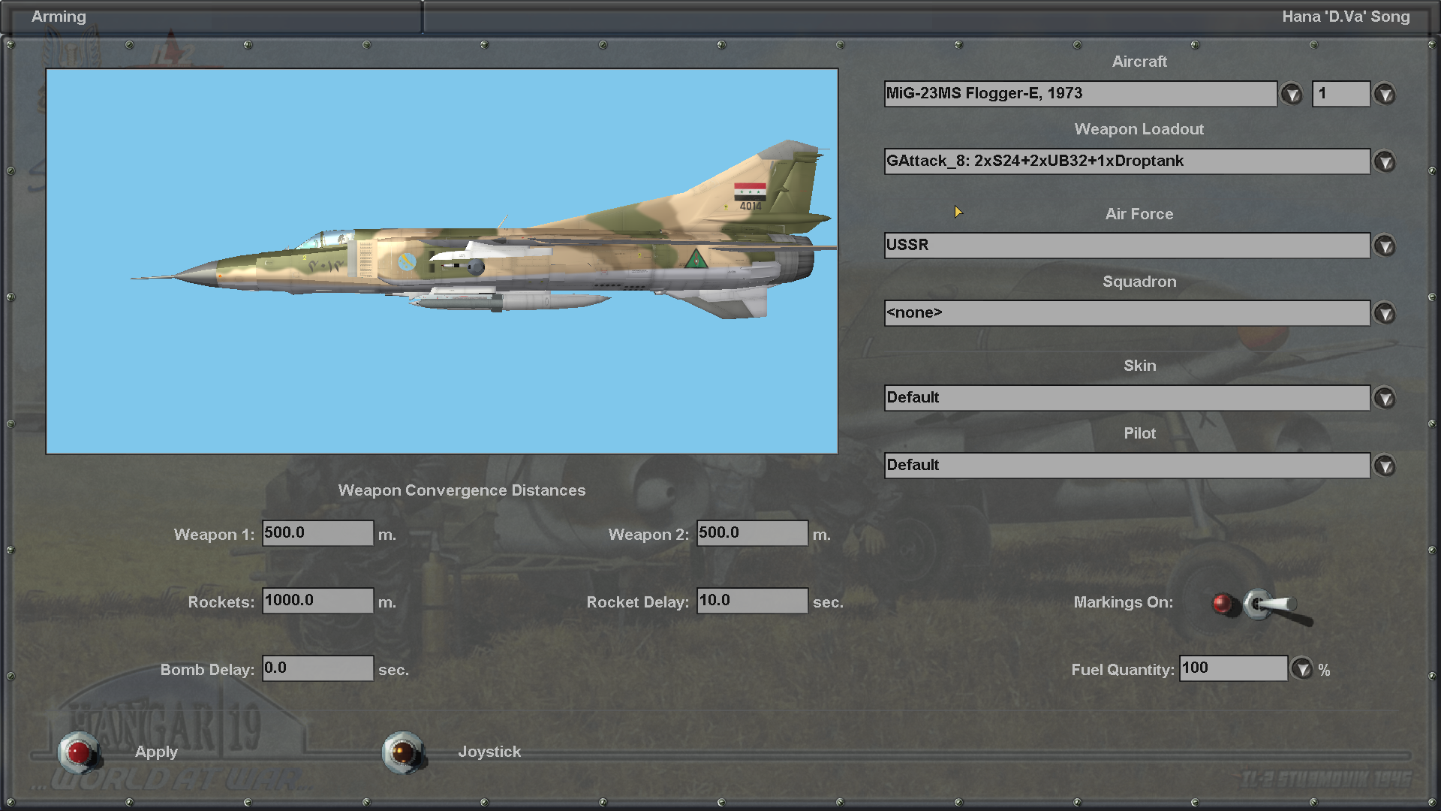Click the Rocket Delay field
Screen dimensions: 1441x811
coord(752,601)
